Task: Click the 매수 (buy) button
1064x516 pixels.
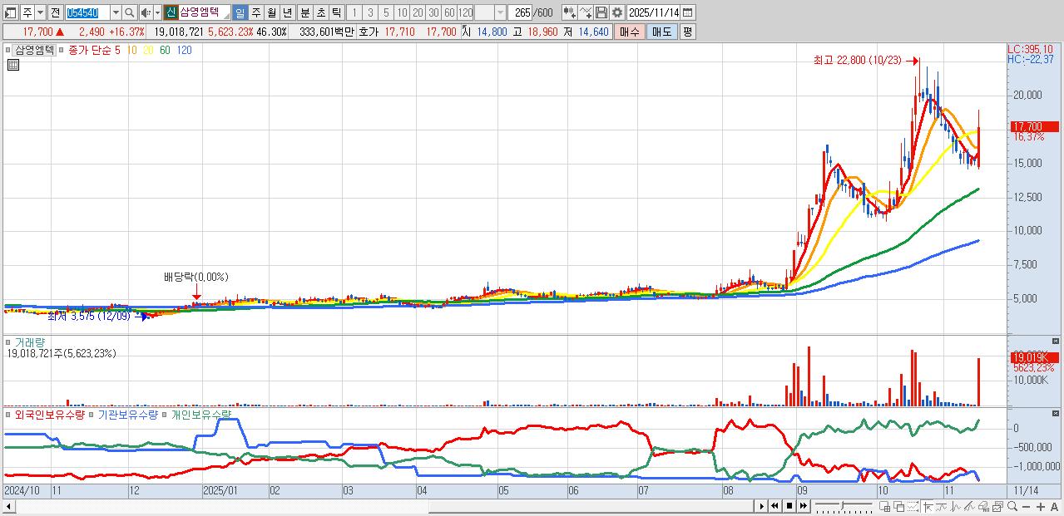Action: pyautogui.click(x=630, y=32)
